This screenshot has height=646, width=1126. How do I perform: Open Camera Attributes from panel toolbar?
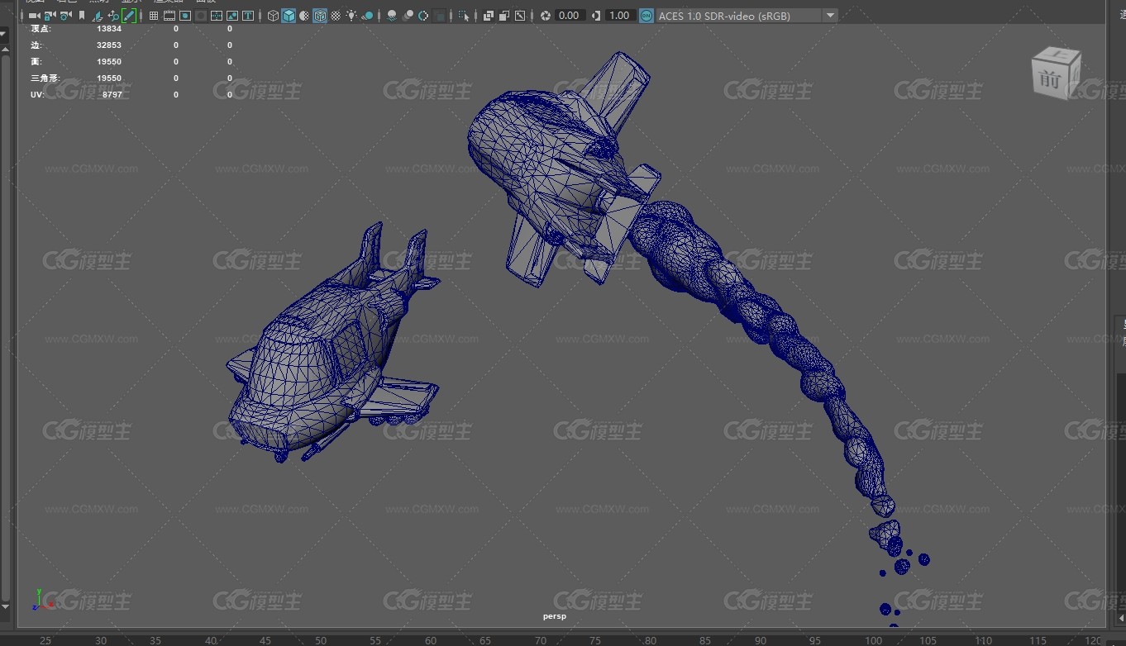point(64,16)
